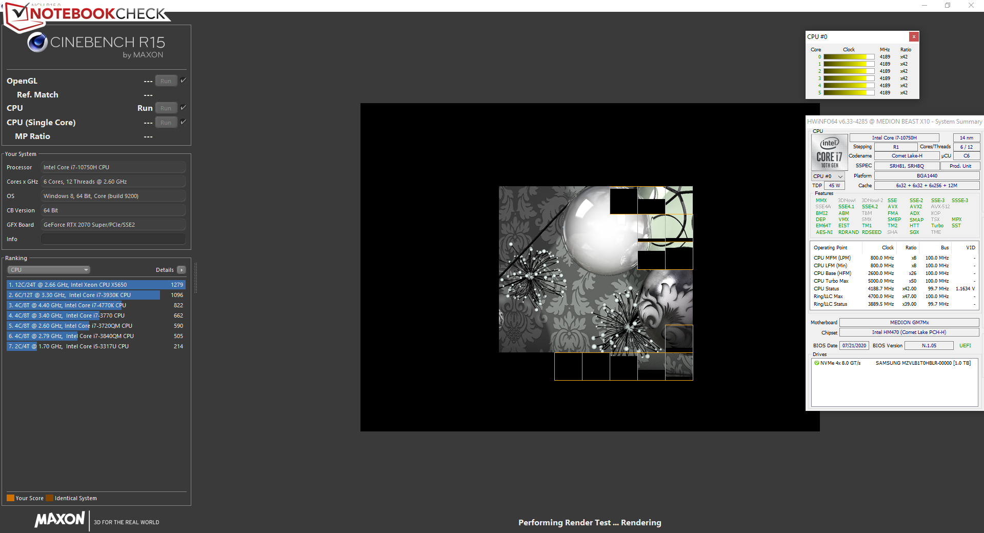Click the green NVMe drive status icon
The width and height of the screenshot is (984, 533).
click(817, 363)
